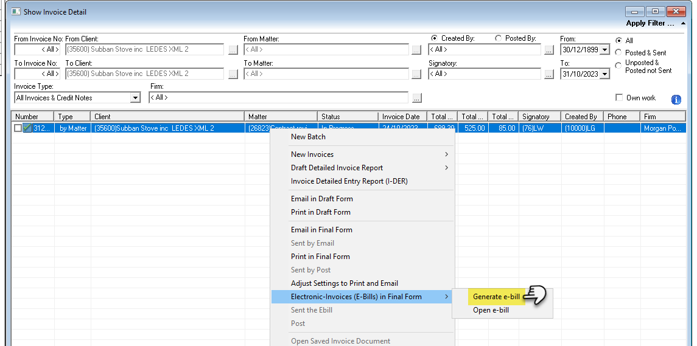Click the green invoice icon in row 312
The height and width of the screenshot is (346, 697).
coord(27,128)
